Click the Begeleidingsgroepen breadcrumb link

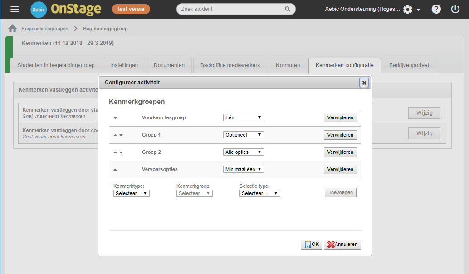[x=45, y=29]
